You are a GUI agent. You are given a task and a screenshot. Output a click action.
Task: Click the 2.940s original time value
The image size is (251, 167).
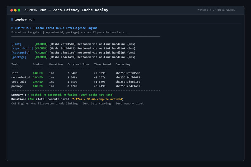pos(72,73)
